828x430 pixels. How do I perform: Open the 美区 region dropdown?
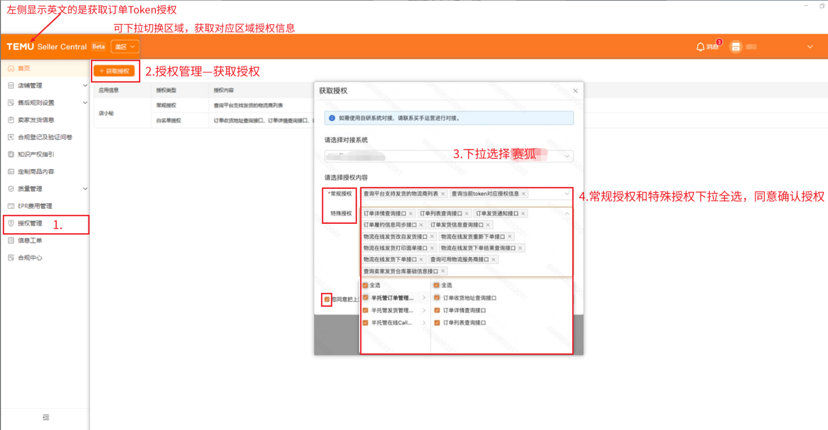125,47
